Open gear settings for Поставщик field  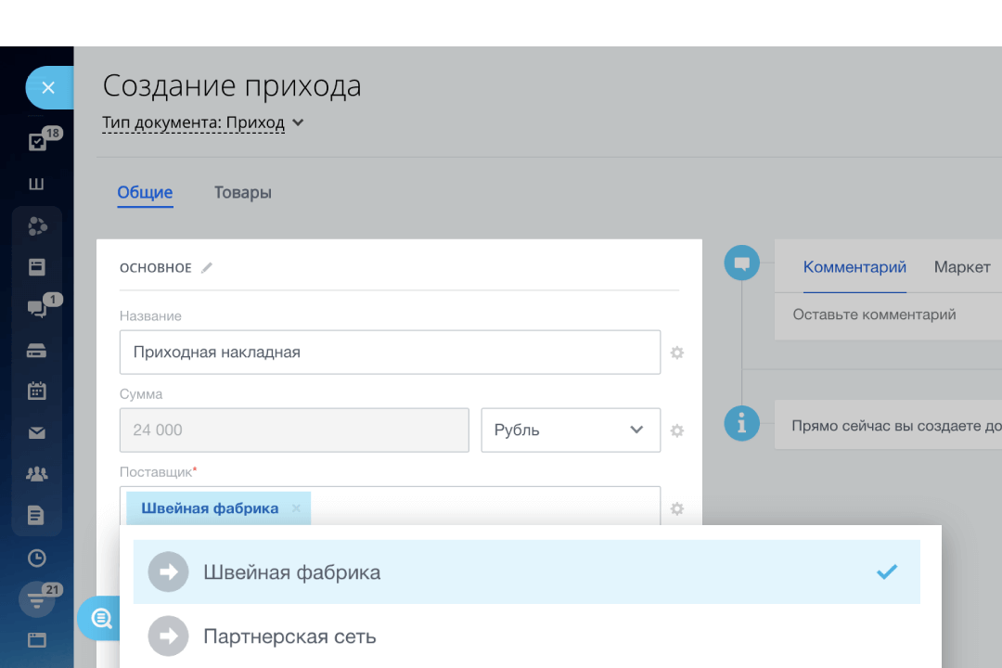coord(677,508)
